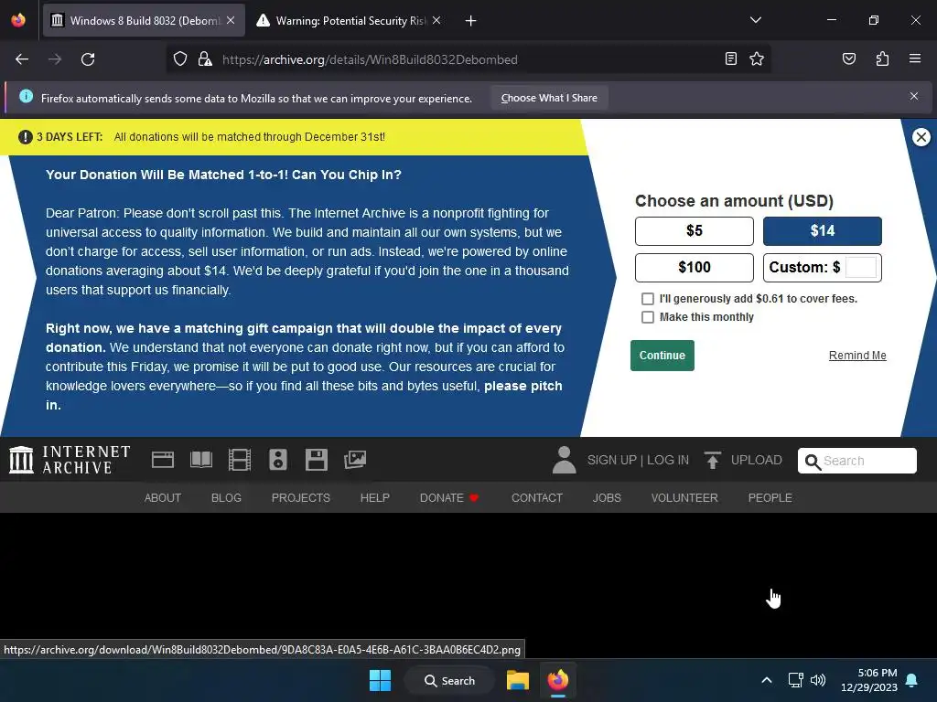Image resolution: width=937 pixels, height=702 pixels.
Task: Open the clock and date display
Action: (x=869, y=680)
